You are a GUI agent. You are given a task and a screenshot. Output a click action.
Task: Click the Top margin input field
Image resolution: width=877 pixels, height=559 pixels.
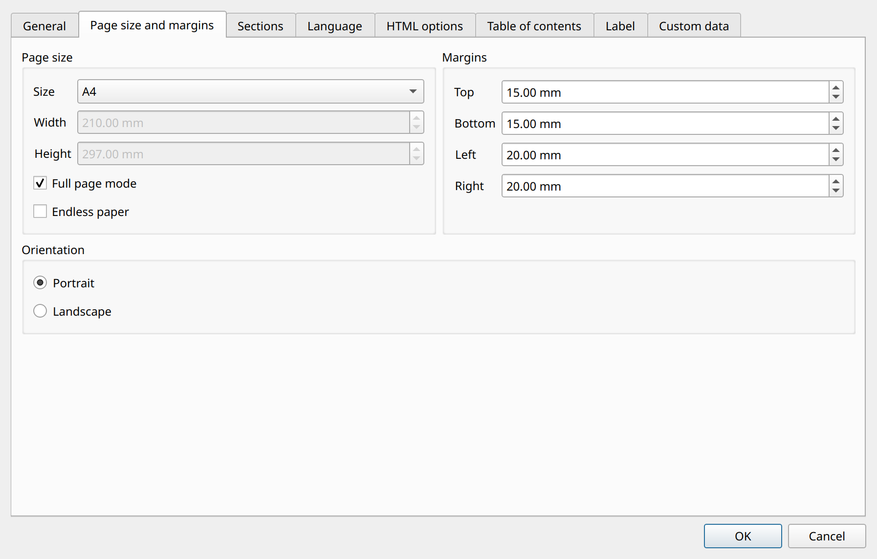click(x=665, y=92)
